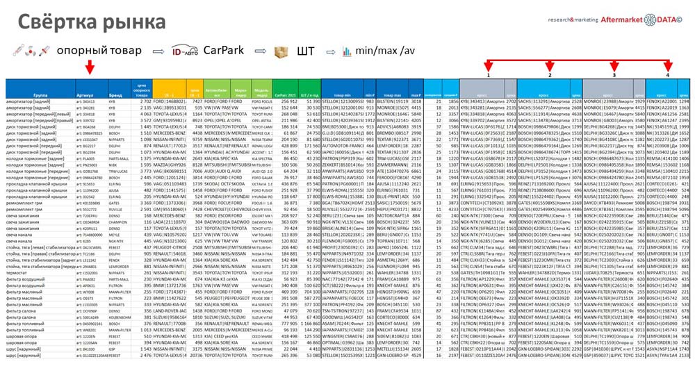The image size is (695, 391).
Task: Click the 'опорный товар' label
Action: point(99,51)
